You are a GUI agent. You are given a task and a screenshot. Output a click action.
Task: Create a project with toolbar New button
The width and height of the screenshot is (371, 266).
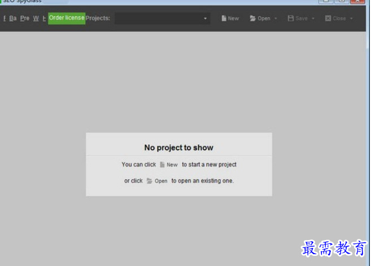(x=230, y=18)
